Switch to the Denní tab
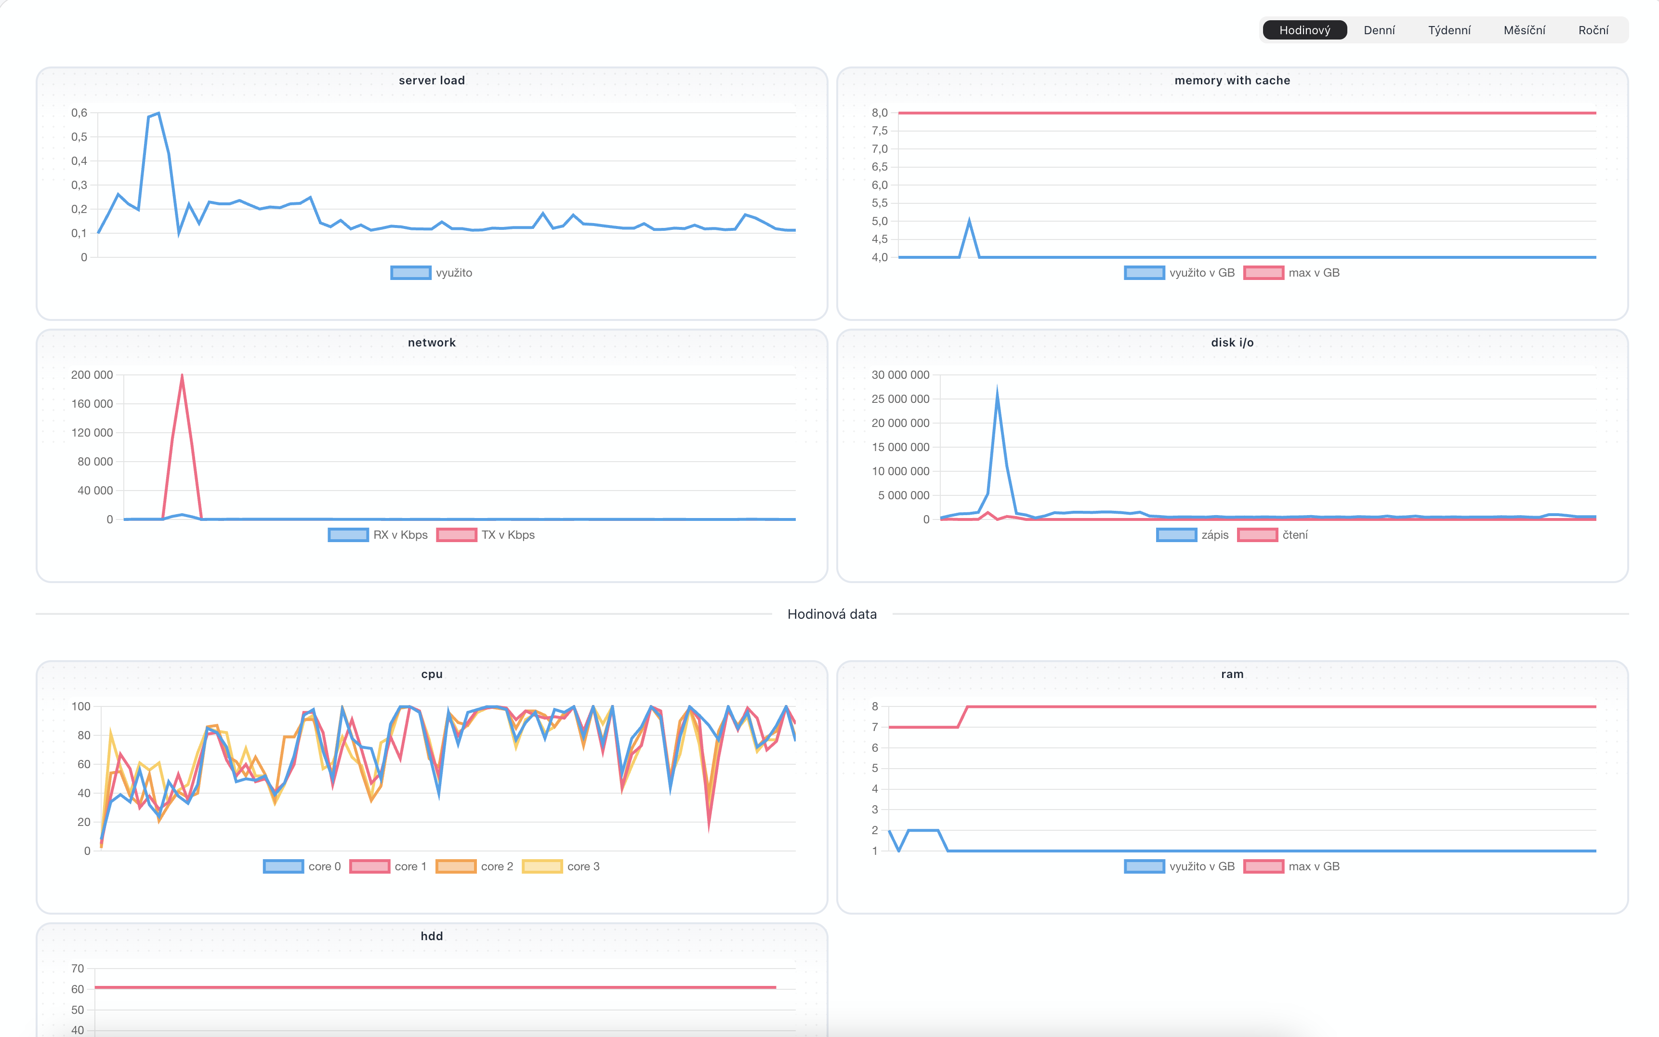1659x1037 pixels. tap(1379, 30)
